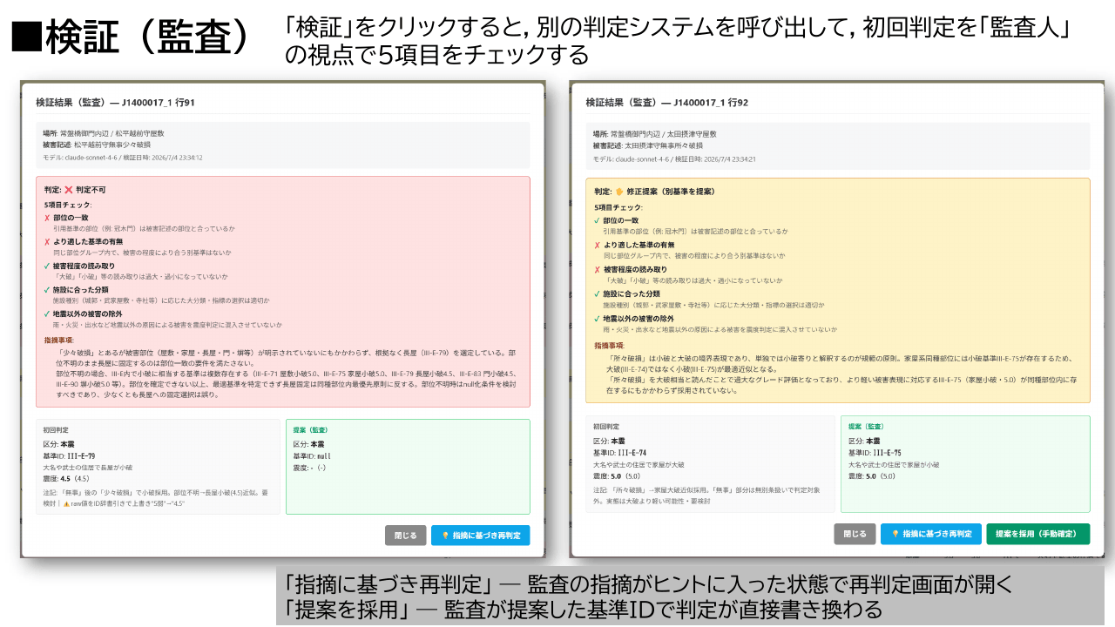Click the warning triangle icon in row 91 注記
This screenshot has height=627, width=1115.
[x=65, y=503]
